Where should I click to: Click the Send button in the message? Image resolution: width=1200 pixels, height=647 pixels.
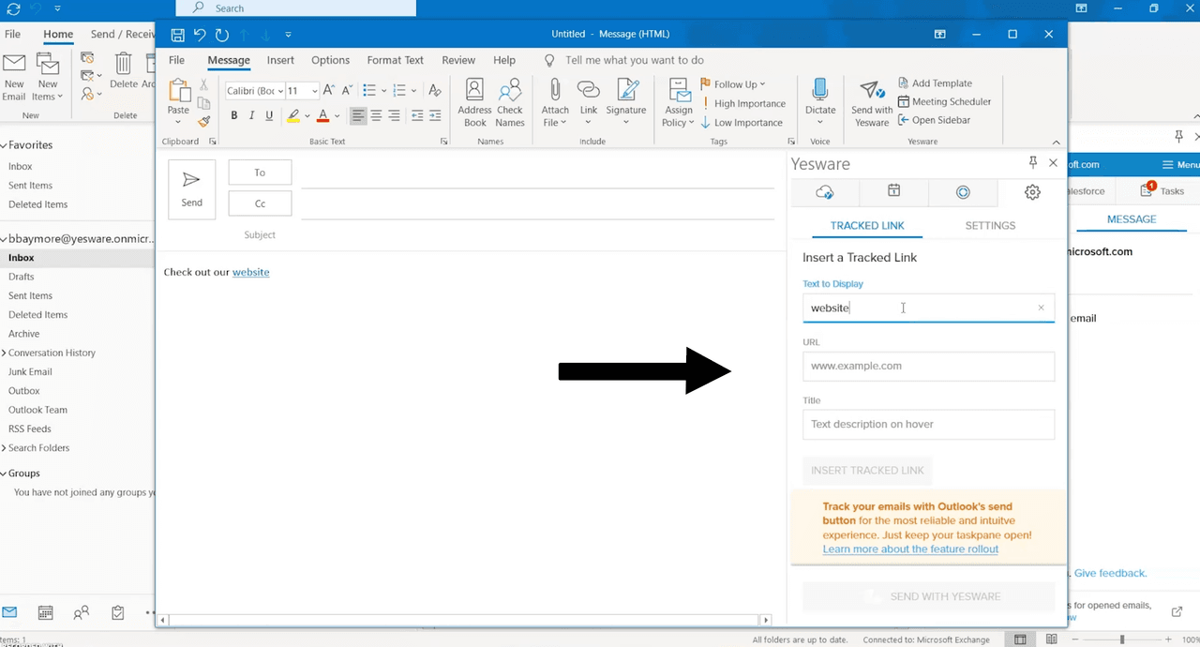point(192,189)
